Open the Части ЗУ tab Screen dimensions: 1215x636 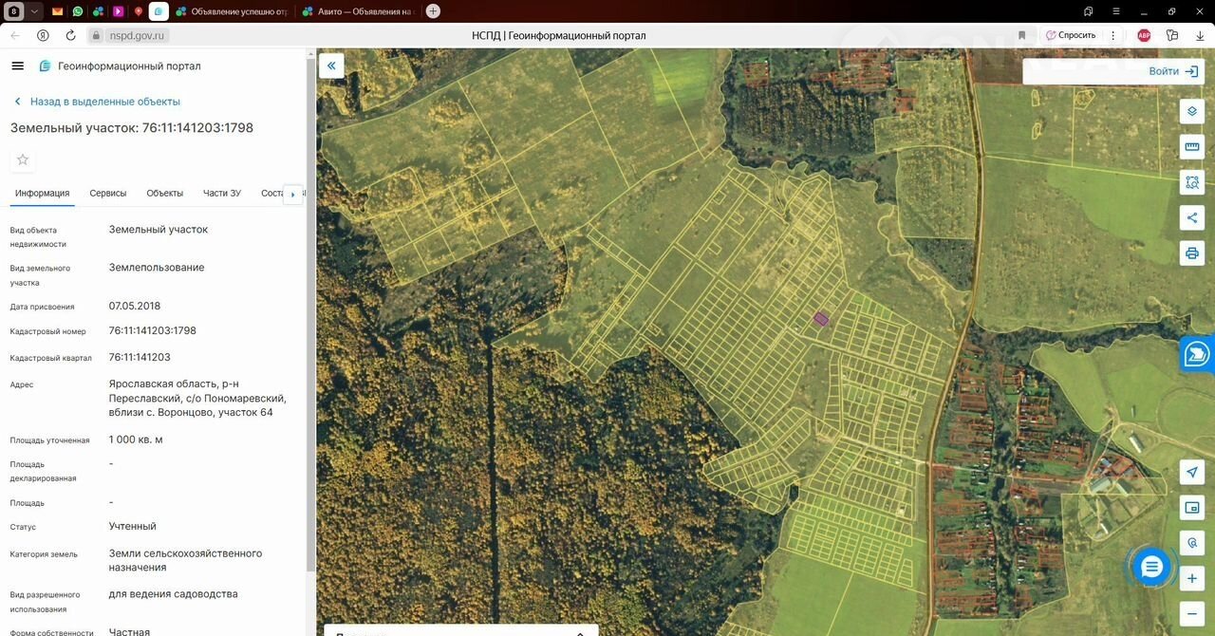coord(222,194)
